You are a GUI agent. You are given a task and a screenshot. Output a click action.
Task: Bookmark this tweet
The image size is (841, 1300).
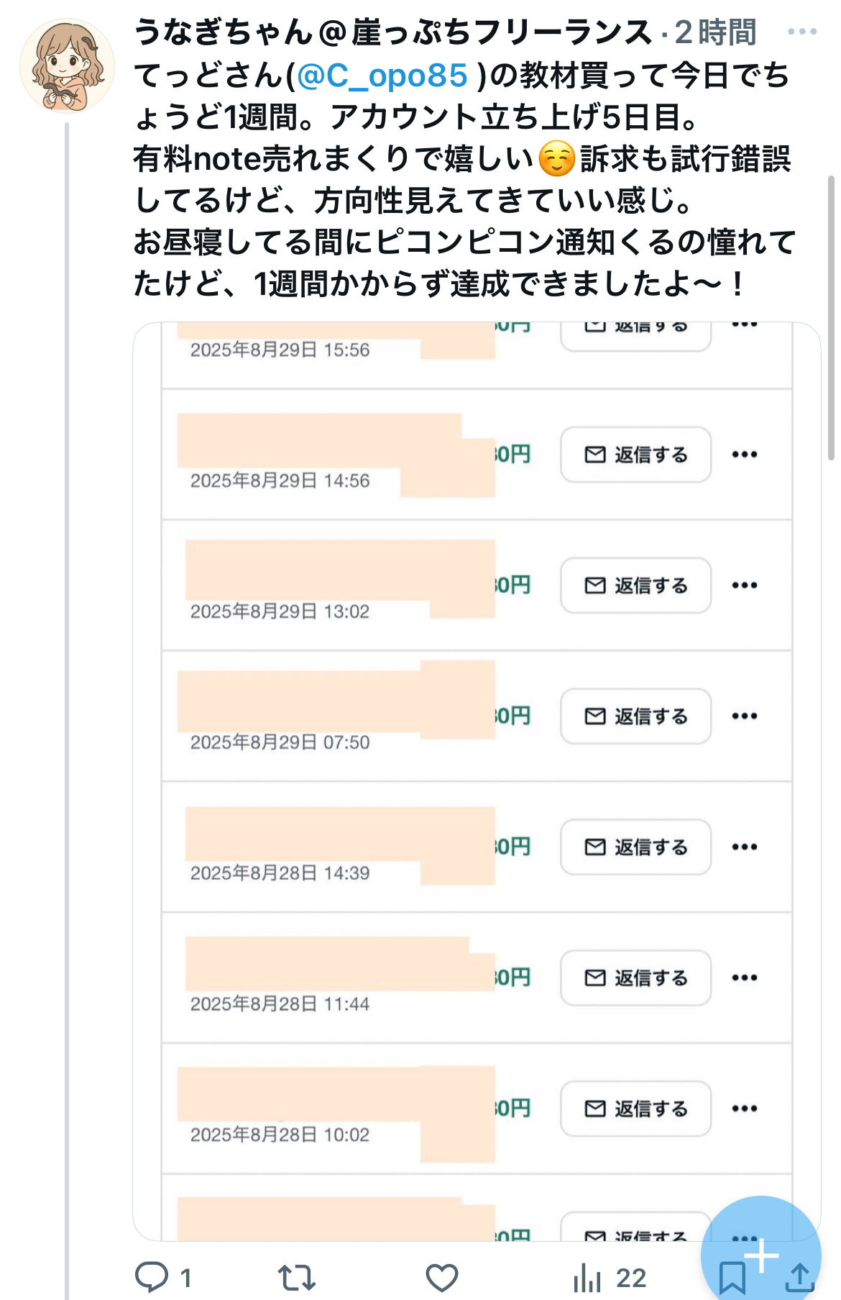pyautogui.click(x=732, y=1278)
